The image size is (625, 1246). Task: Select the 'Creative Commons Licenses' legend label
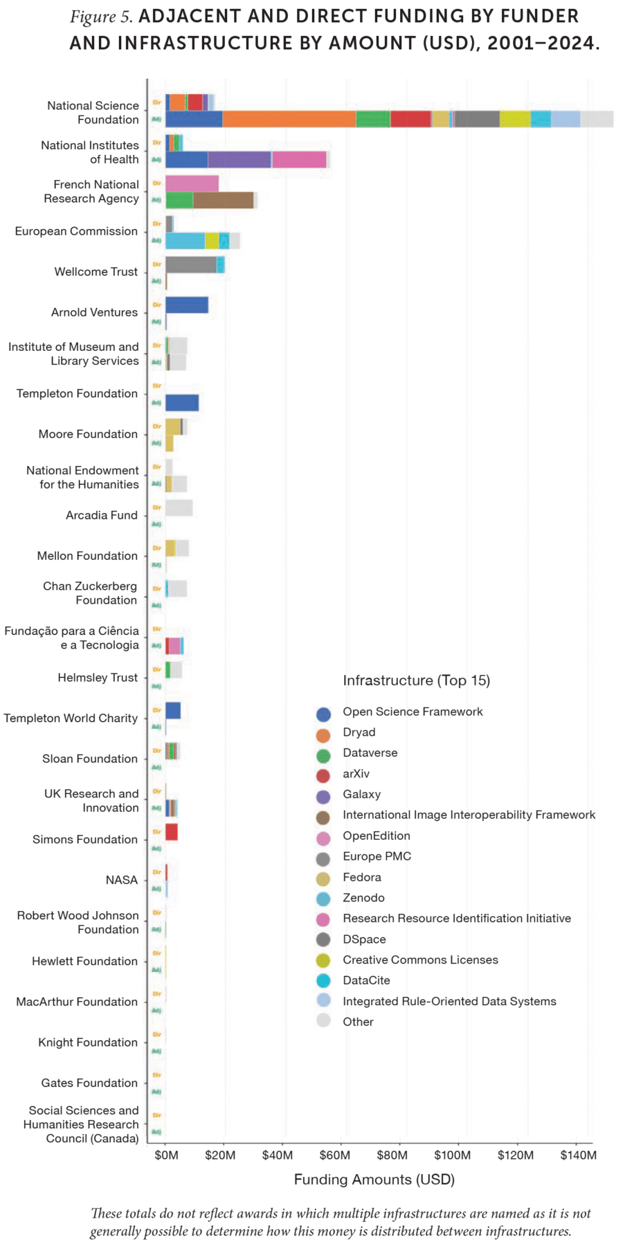(x=420, y=959)
